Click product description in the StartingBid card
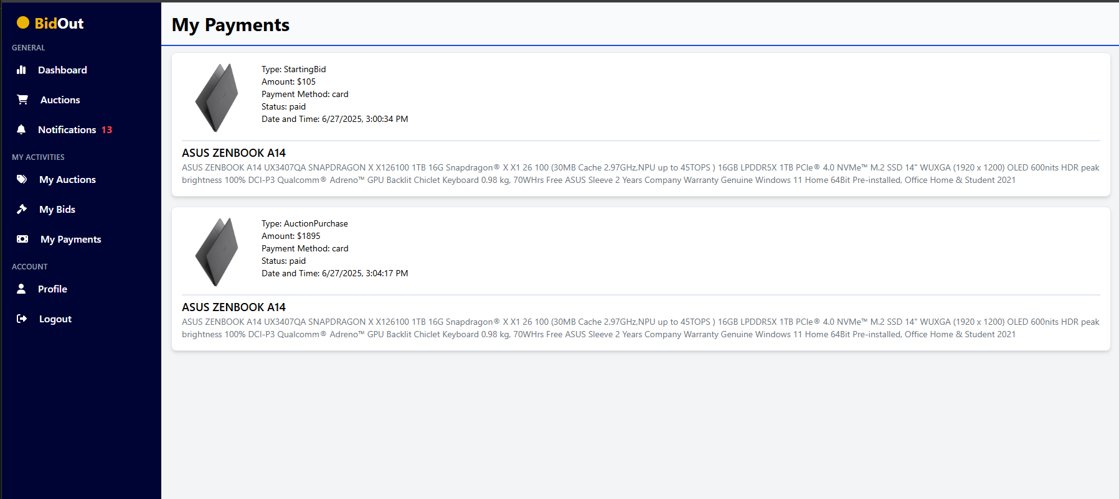Viewport: 1119px width, 499px height. (x=640, y=174)
